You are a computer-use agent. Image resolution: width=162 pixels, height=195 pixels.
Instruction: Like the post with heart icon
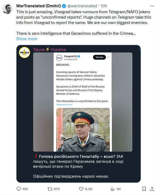point(81,189)
